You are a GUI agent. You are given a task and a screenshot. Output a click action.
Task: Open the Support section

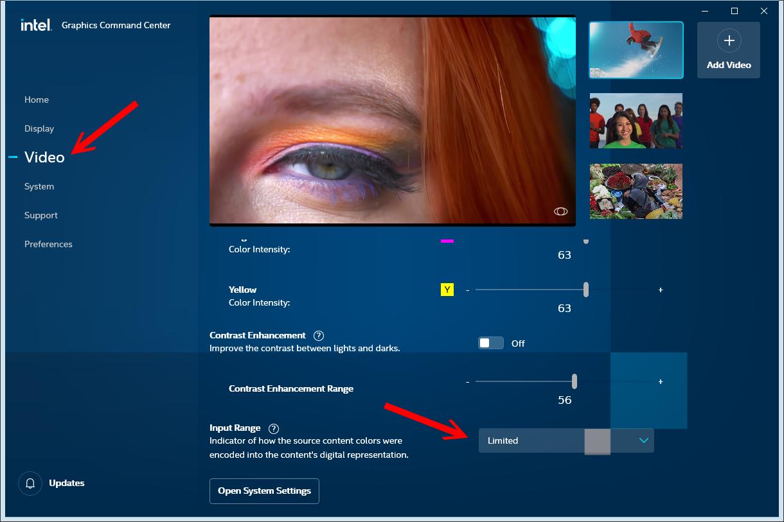(41, 215)
